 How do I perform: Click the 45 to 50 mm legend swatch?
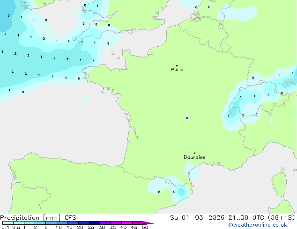pos(138,223)
